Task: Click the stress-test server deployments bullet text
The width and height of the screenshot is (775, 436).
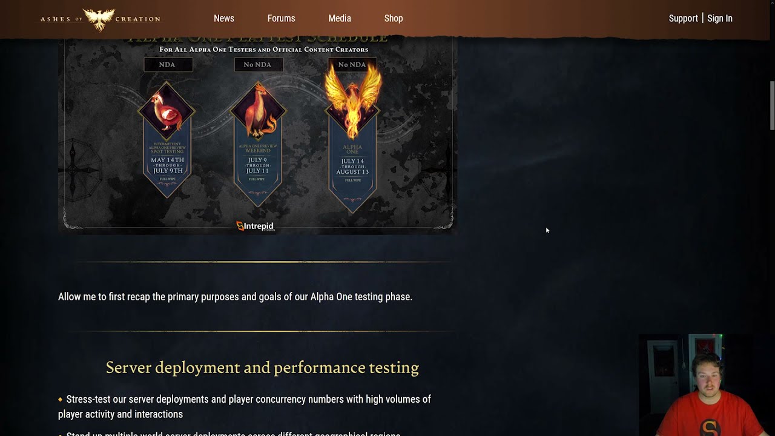Action: 245,407
